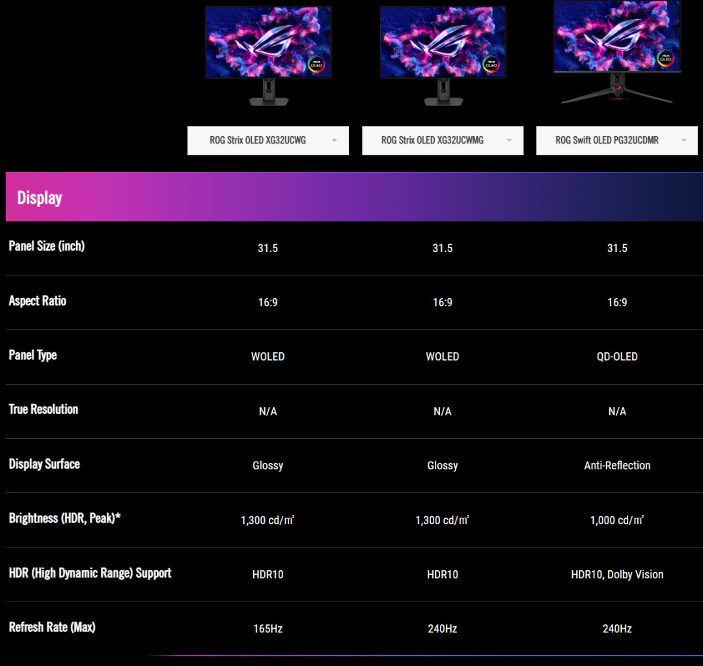The width and height of the screenshot is (703, 666).
Task: Click the '165Hz' refresh rate value
Action: click(x=268, y=629)
